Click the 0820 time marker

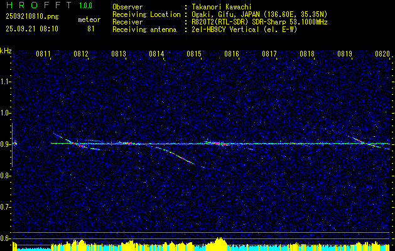click(382, 53)
